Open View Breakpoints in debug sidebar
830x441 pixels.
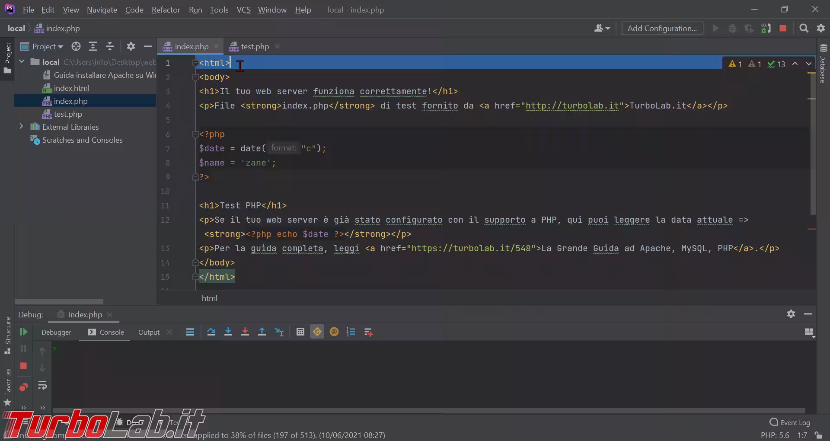[23, 387]
